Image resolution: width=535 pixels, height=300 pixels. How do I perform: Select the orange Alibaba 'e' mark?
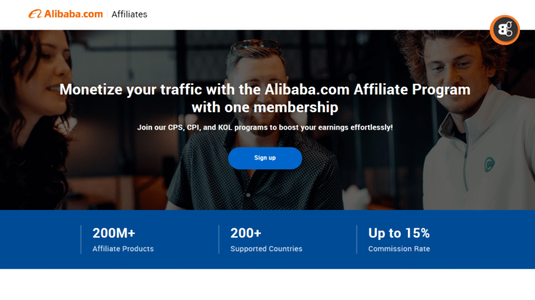(36, 14)
